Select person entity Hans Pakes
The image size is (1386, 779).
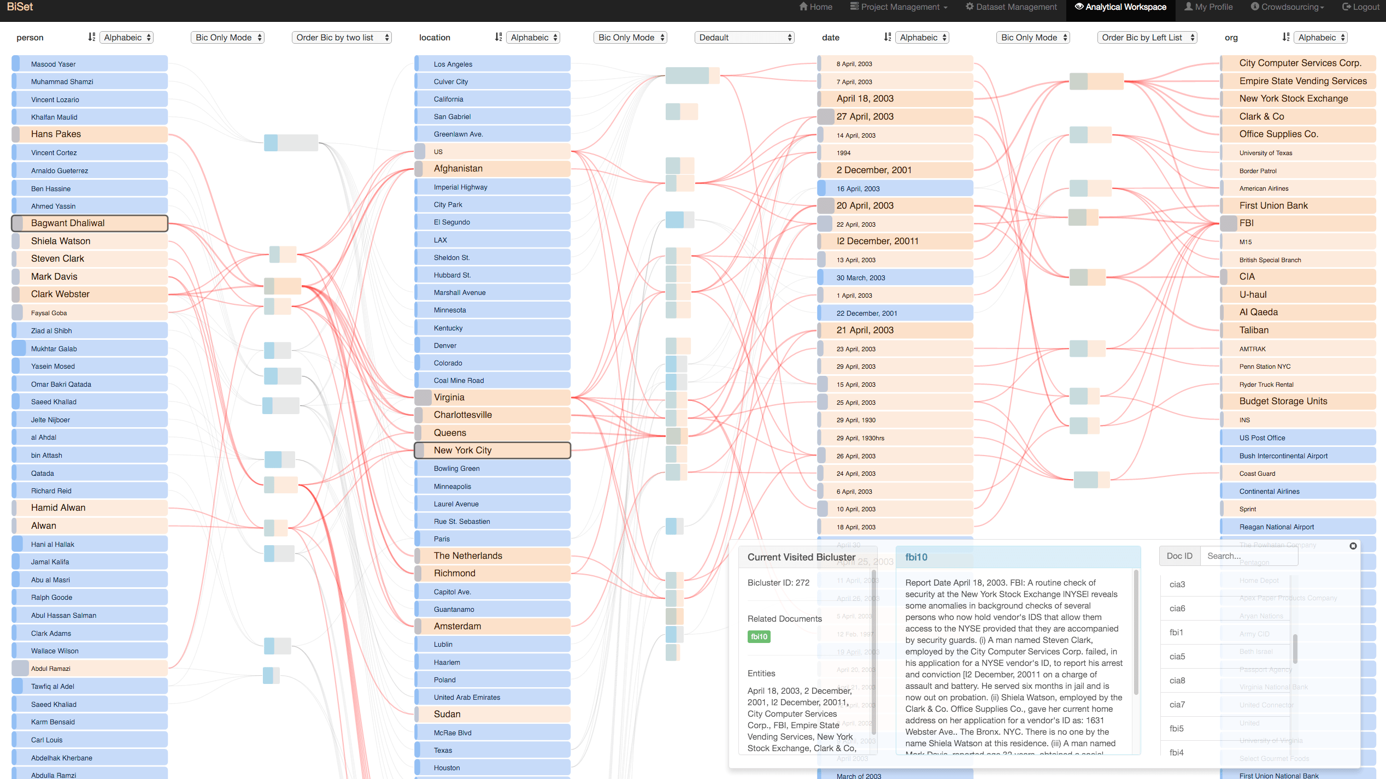point(90,134)
